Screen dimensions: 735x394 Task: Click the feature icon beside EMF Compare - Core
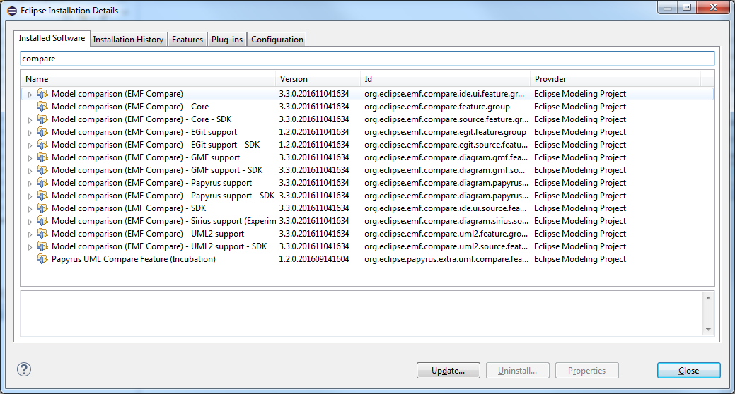[x=42, y=106]
